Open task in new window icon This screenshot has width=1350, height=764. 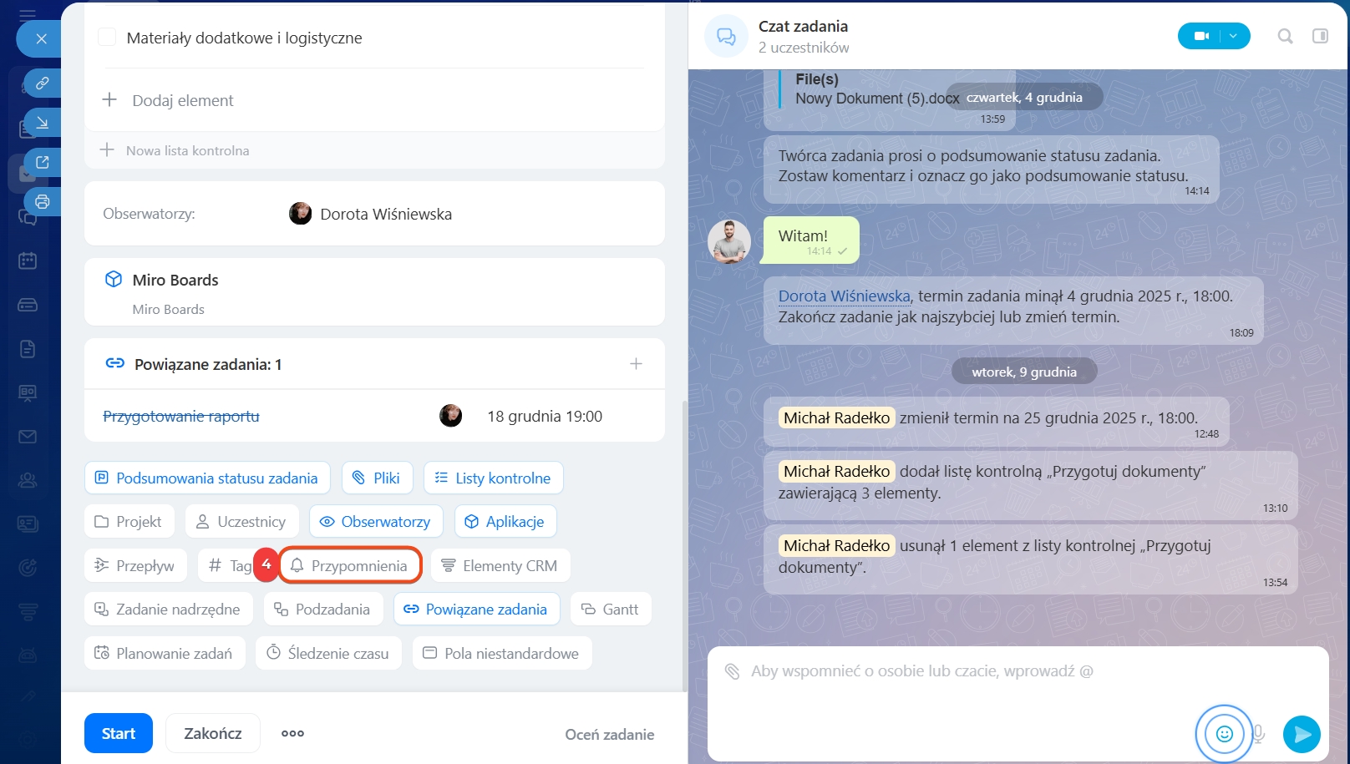pos(42,162)
